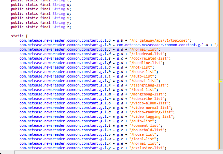This screenshot has height=154, width=223.
Task: Click the field declaration "String z;"
Action: 62,27
